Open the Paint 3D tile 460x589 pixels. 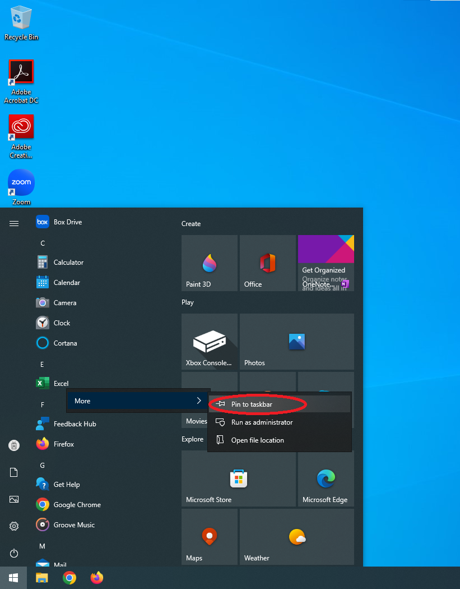pyautogui.click(x=210, y=263)
